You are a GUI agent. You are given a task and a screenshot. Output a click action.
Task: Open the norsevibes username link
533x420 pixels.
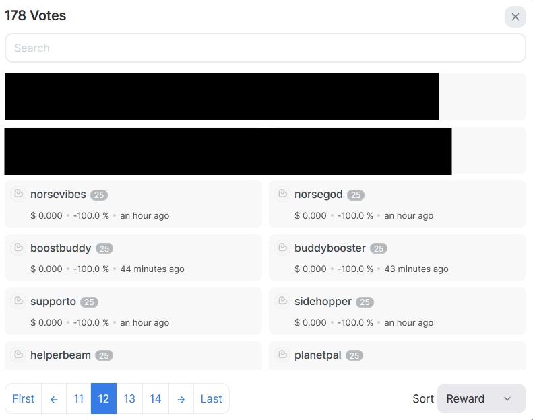click(58, 195)
